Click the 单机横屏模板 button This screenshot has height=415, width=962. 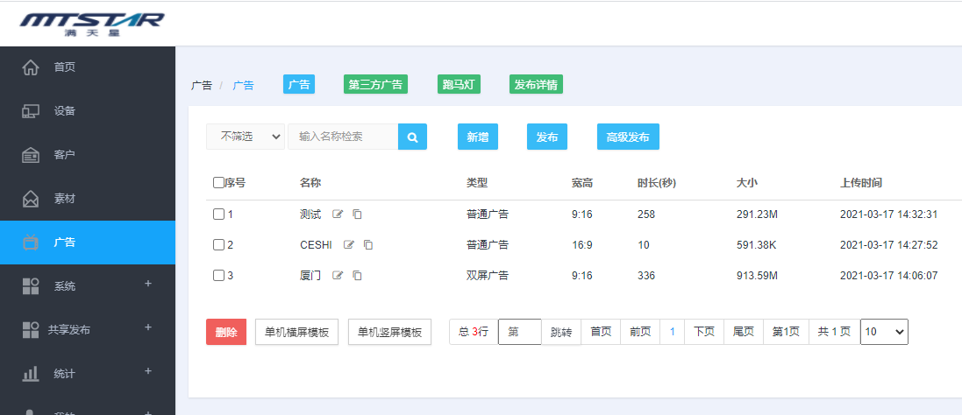coord(297,333)
